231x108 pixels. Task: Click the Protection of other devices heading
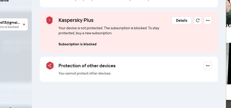(87, 66)
